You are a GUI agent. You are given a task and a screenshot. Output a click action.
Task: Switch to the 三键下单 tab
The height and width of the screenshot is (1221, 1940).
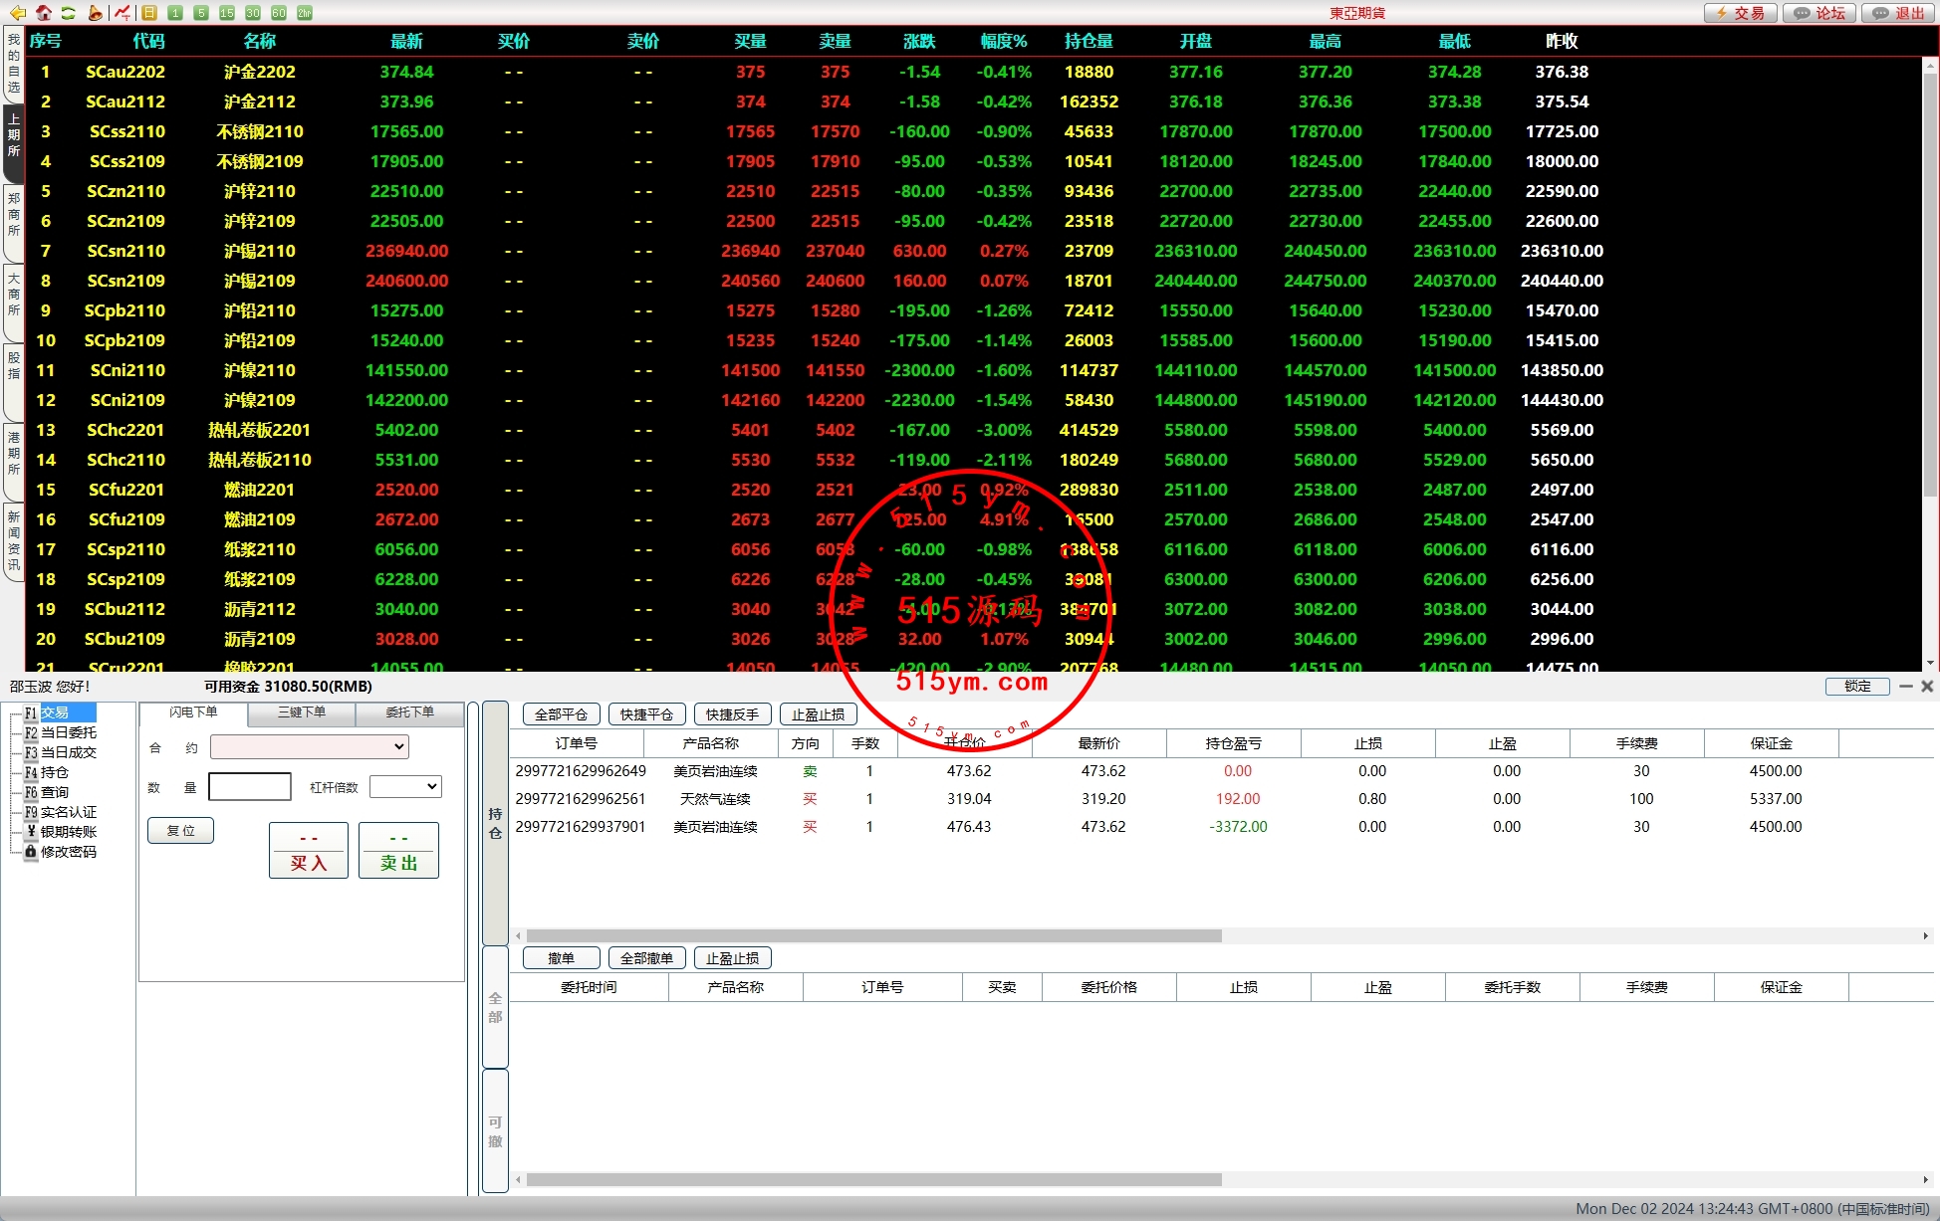302,712
